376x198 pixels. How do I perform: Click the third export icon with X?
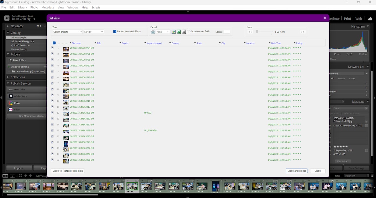point(184,32)
